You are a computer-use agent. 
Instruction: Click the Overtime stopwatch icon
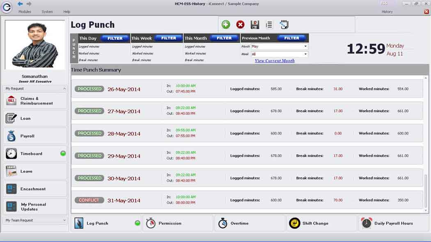(x=223, y=223)
